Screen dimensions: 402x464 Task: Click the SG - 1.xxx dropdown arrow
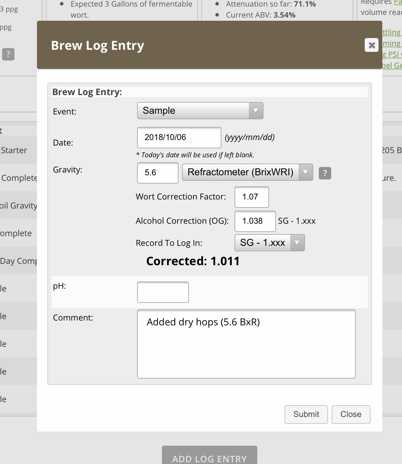[x=297, y=243]
